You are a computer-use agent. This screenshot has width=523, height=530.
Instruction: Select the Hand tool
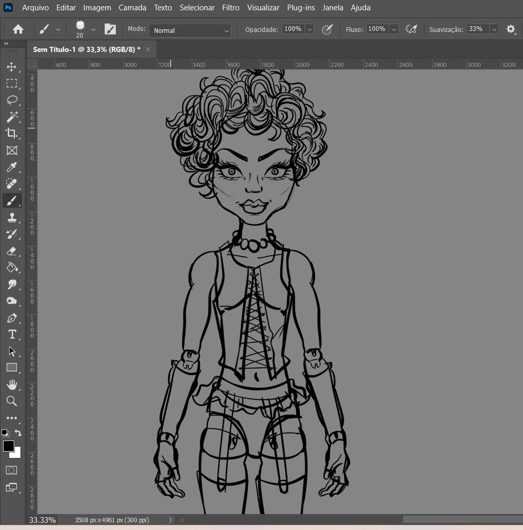coord(12,385)
